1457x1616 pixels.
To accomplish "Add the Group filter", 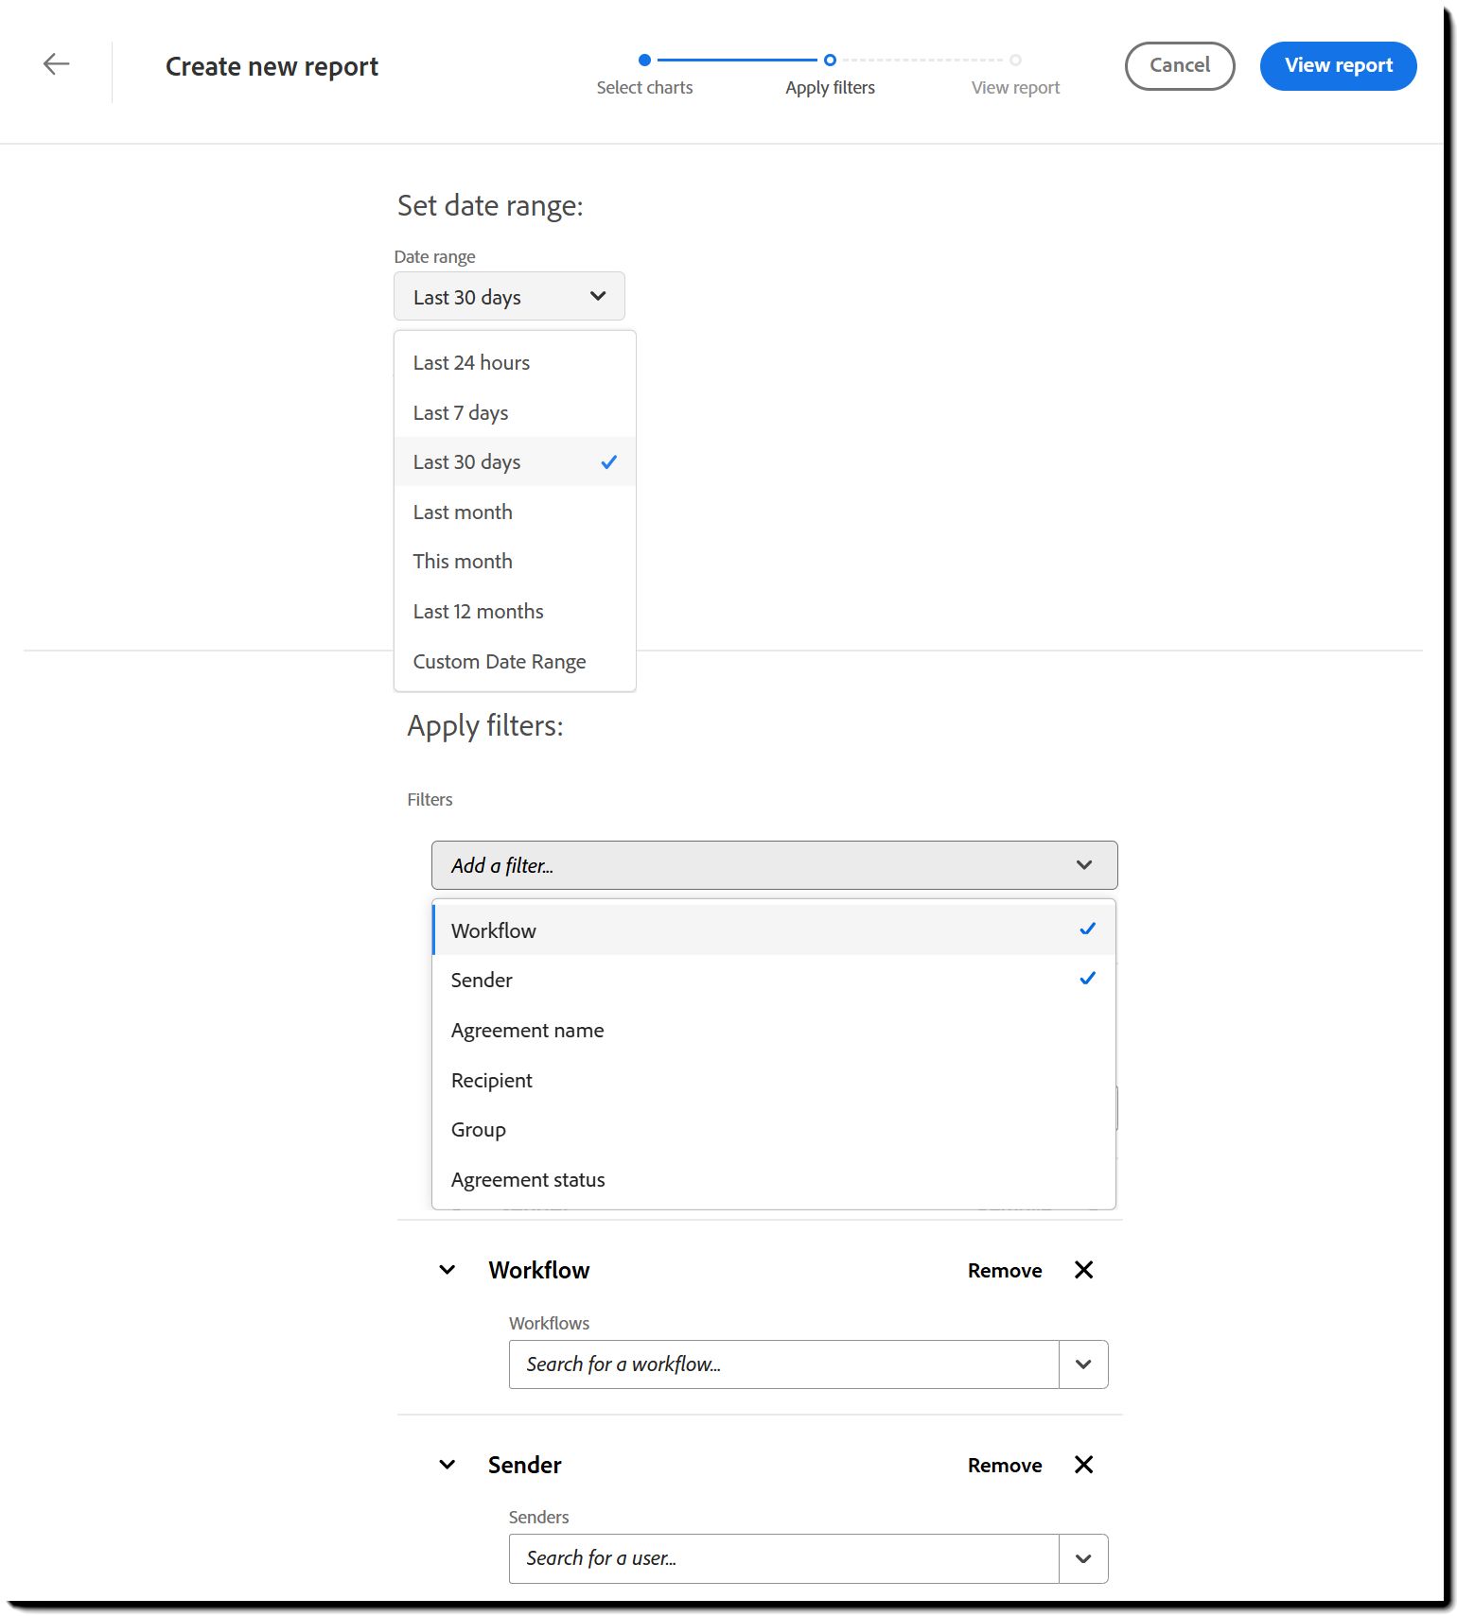I will 774,1130.
